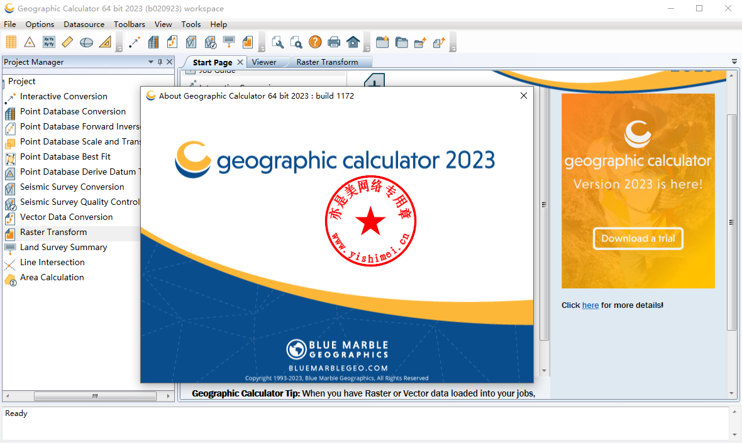The width and height of the screenshot is (742, 443).
Task: Select Area Calculation in Project Manager
Action: 52,278
